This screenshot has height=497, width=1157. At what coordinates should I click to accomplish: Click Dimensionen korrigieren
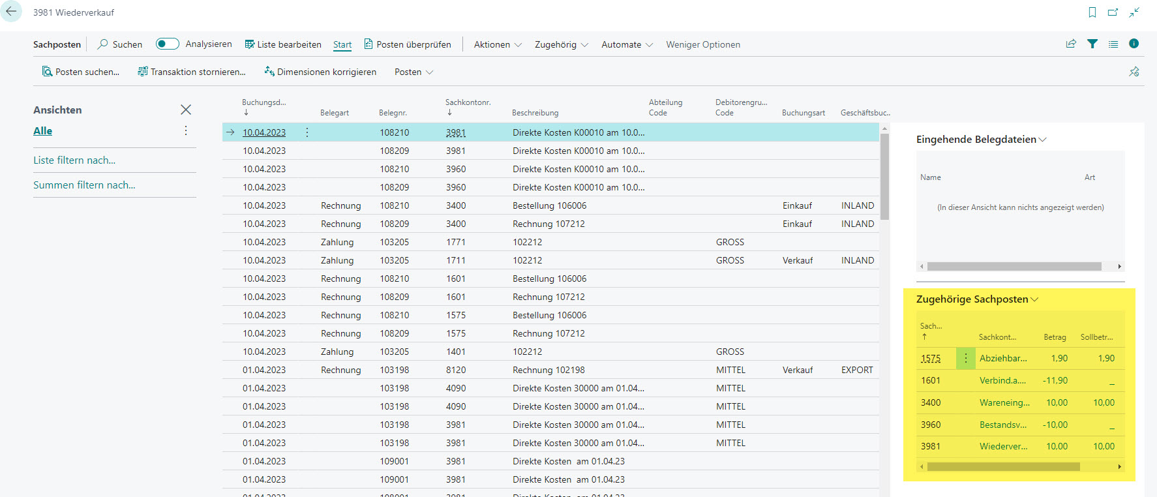320,72
